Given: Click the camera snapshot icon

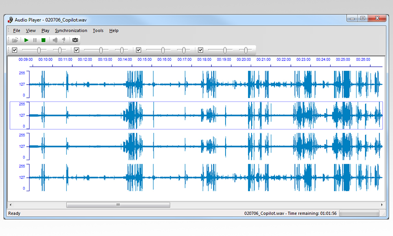Looking at the screenshot, I should pyautogui.click(x=75, y=40).
